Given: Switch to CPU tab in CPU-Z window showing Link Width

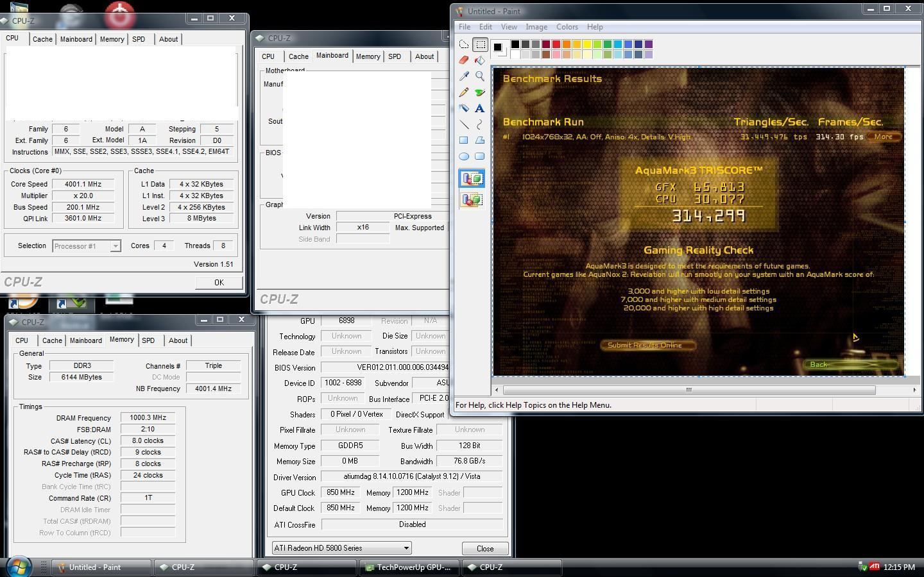Looking at the screenshot, I should 268,56.
